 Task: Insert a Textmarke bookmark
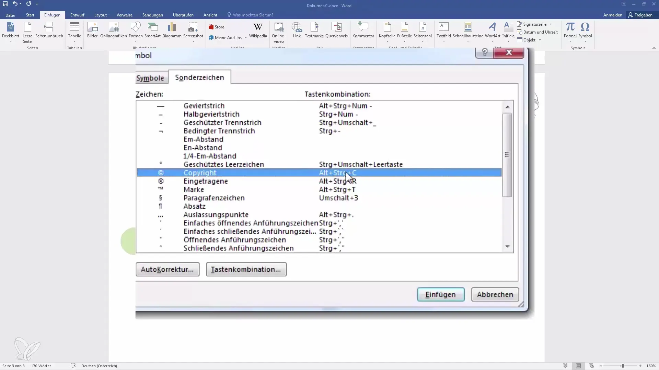314,30
